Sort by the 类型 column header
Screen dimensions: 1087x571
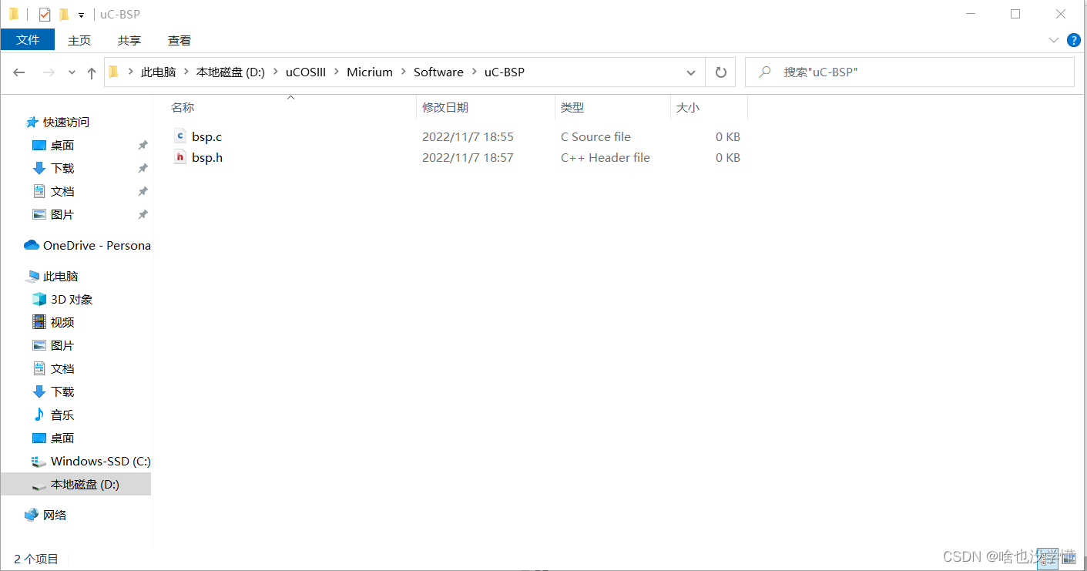572,108
